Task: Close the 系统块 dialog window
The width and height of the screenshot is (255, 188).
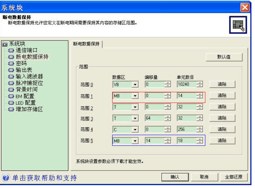Action: click(x=245, y=8)
